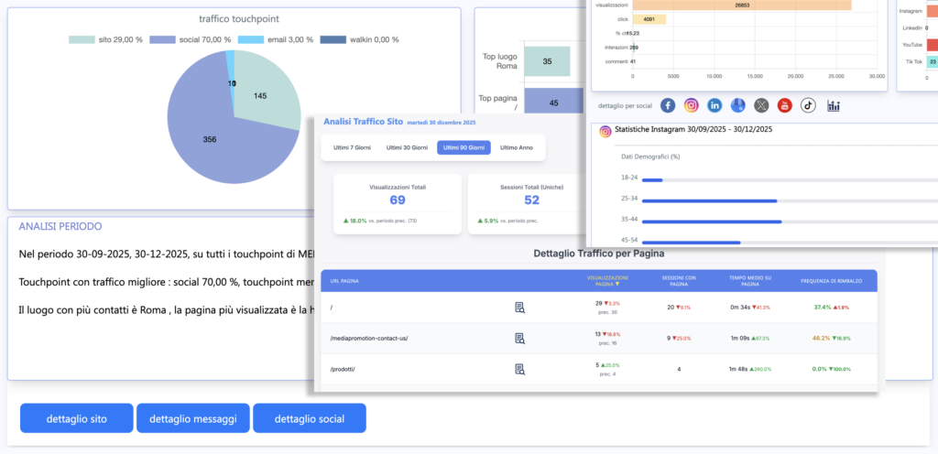
Task: Click the Tik Tok bar value 23
Action: click(x=933, y=61)
